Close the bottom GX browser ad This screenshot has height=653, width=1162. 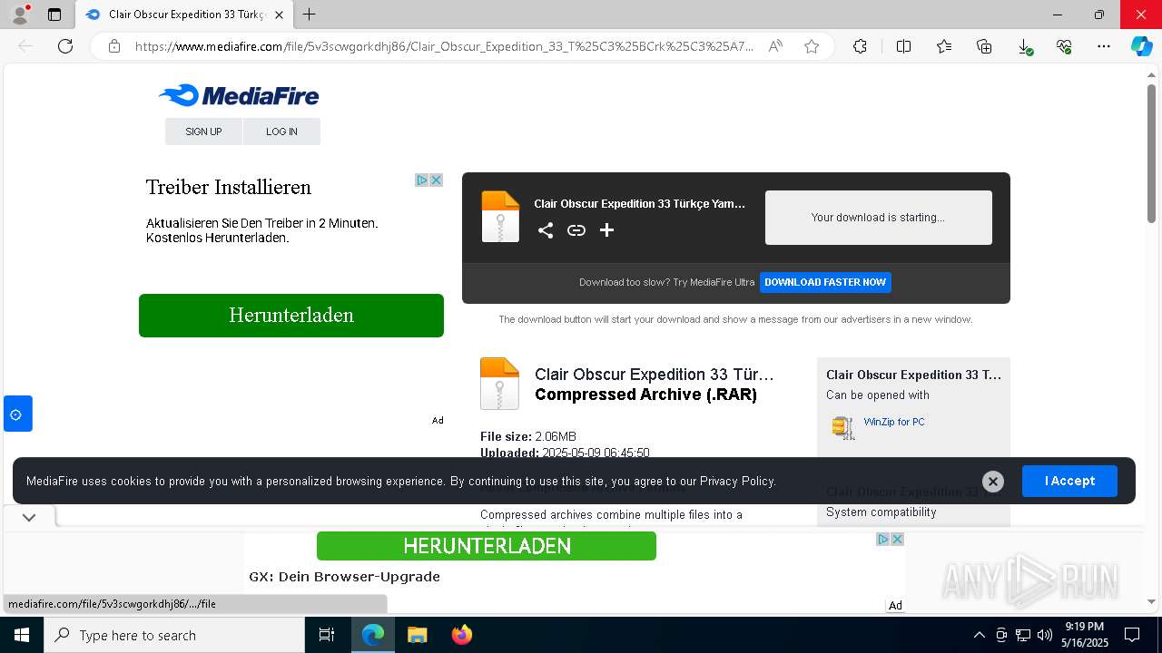coord(897,539)
